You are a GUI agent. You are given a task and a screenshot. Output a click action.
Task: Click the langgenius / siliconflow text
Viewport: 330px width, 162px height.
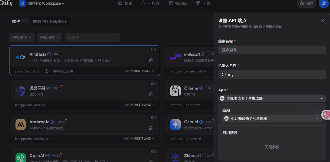pos(188,71)
